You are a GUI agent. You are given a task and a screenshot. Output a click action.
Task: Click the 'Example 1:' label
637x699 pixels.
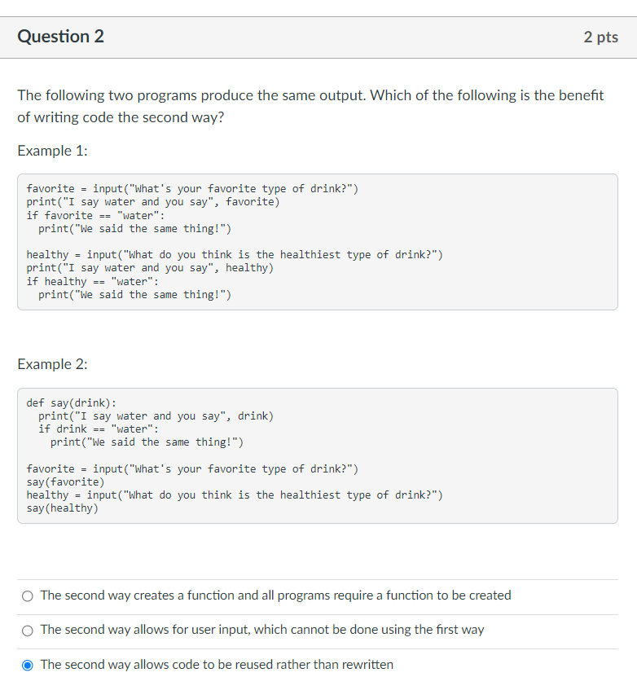51,151
